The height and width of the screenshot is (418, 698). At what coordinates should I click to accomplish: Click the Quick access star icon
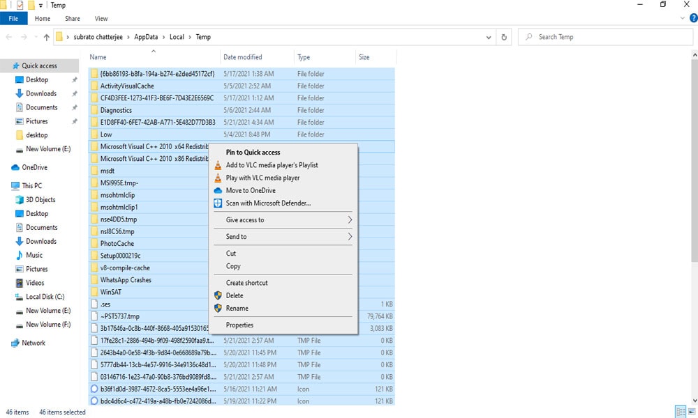click(x=16, y=65)
